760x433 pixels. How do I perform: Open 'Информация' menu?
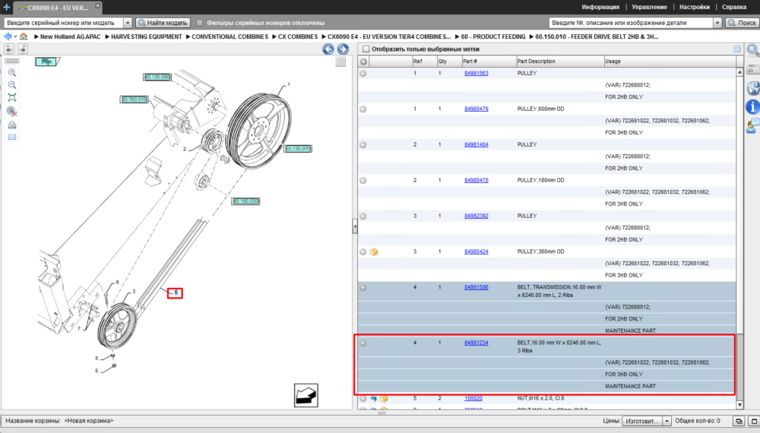coord(600,8)
